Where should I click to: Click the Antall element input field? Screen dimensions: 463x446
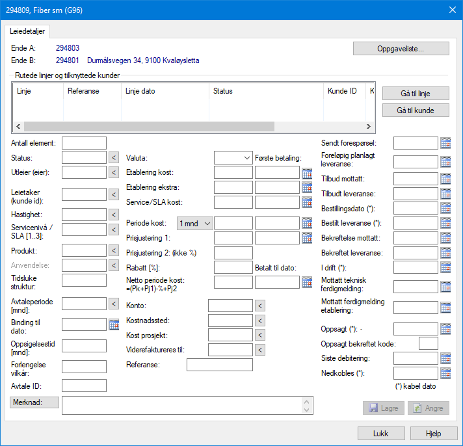click(84, 143)
